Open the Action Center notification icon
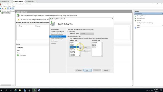This screenshot has height=92, width=163. click(161, 90)
